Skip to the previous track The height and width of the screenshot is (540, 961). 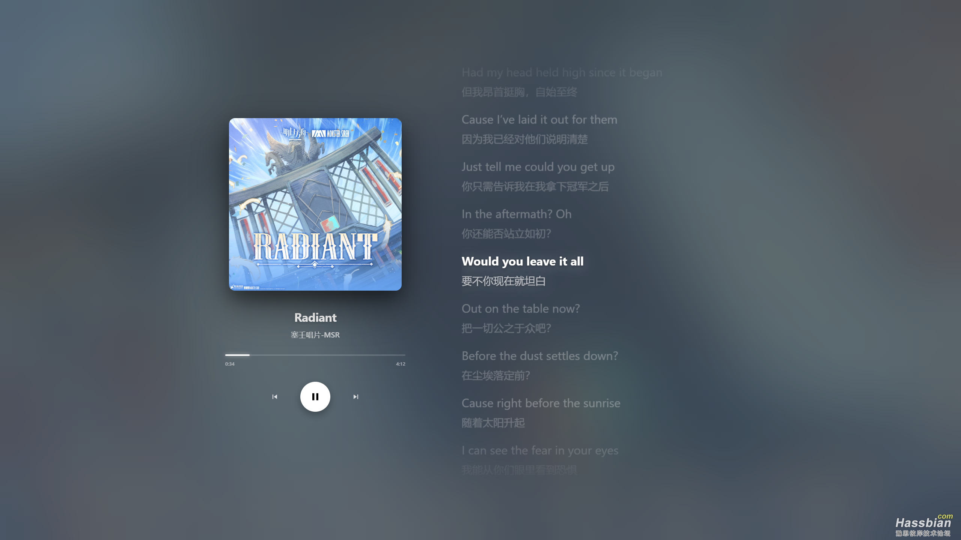point(275,396)
